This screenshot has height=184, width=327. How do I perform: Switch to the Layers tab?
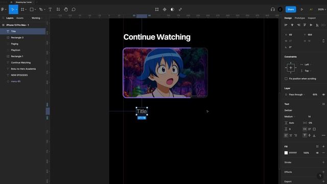[x=10, y=18]
